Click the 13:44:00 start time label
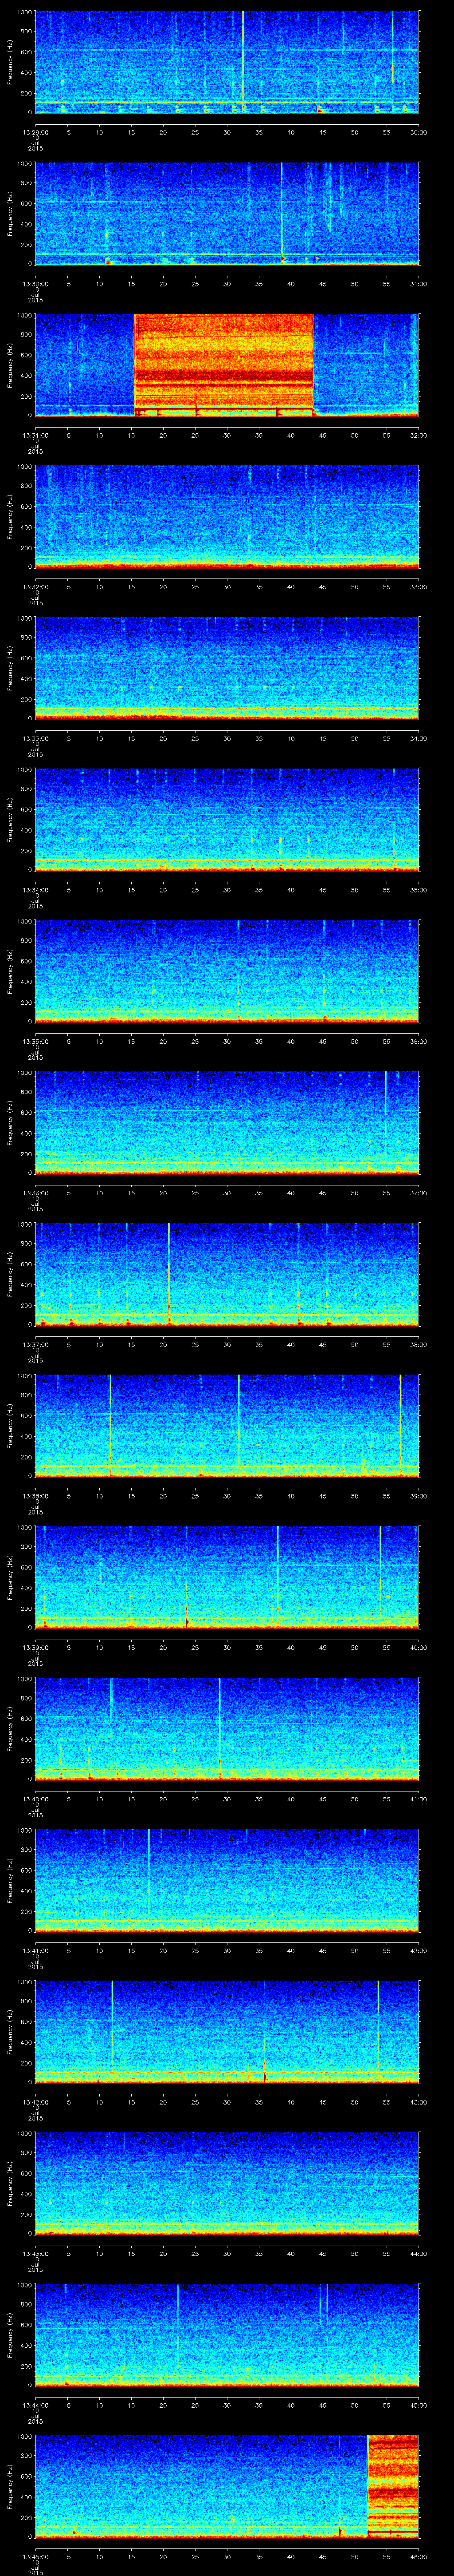This screenshot has width=454, height=2576. pos(35,2405)
